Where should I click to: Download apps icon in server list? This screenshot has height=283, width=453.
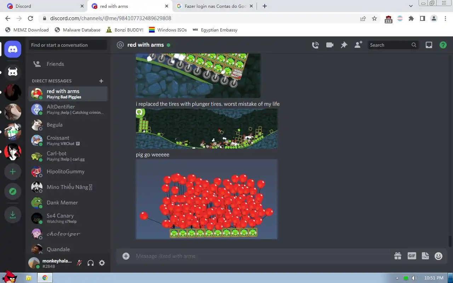coord(13,215)
